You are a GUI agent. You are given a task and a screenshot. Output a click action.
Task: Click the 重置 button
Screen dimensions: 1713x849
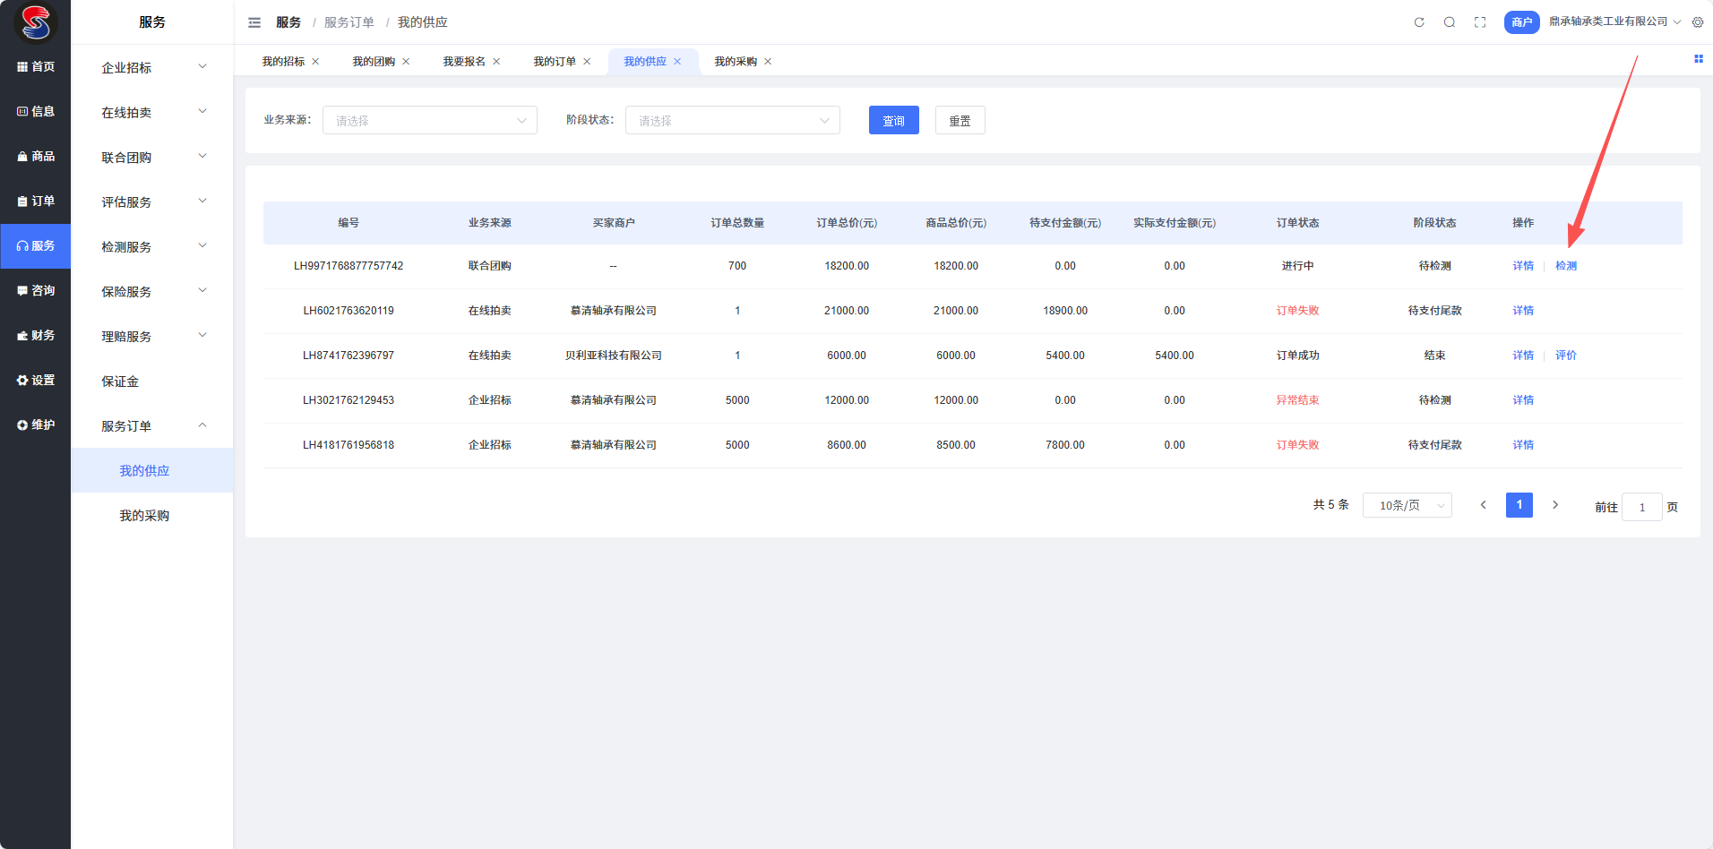tap(960, 121)
